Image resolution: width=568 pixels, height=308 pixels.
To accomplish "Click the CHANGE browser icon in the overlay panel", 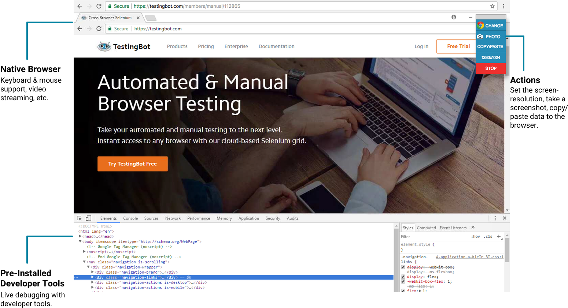I will [480, 26].
